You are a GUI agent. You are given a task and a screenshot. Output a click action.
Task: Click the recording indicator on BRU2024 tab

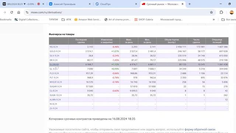(x=39, y=4)
